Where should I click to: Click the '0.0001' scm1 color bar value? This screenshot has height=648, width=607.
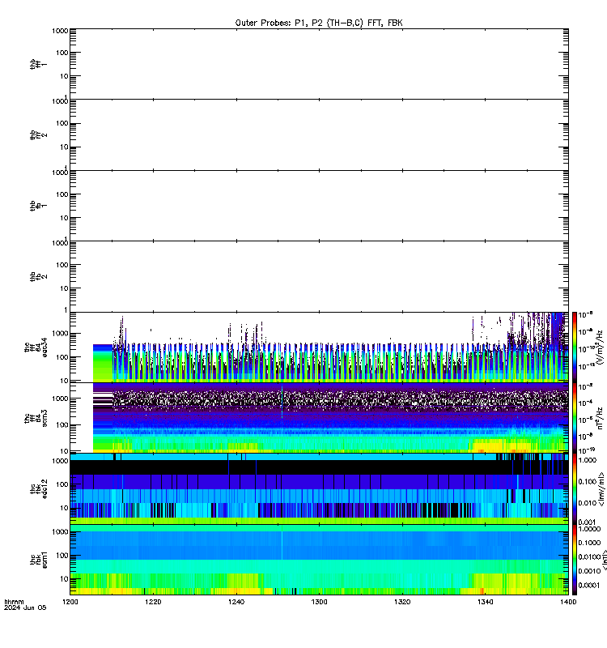pos(589,585)
